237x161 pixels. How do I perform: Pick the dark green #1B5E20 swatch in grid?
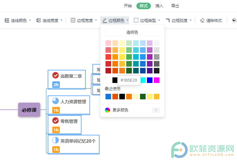129,70
